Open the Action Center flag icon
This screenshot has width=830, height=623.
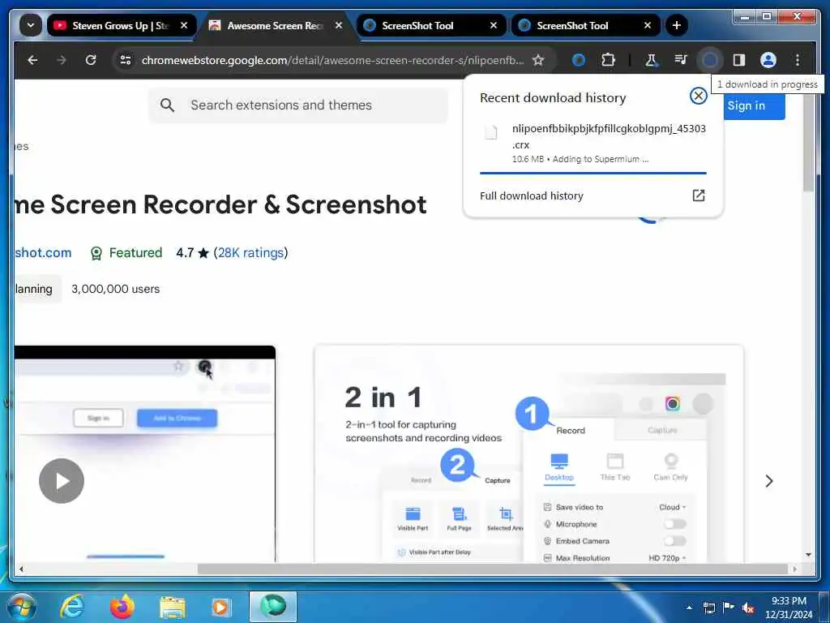point(729,607)
